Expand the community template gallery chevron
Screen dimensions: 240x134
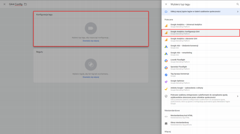pyautogui.click(x=238, y=11)
